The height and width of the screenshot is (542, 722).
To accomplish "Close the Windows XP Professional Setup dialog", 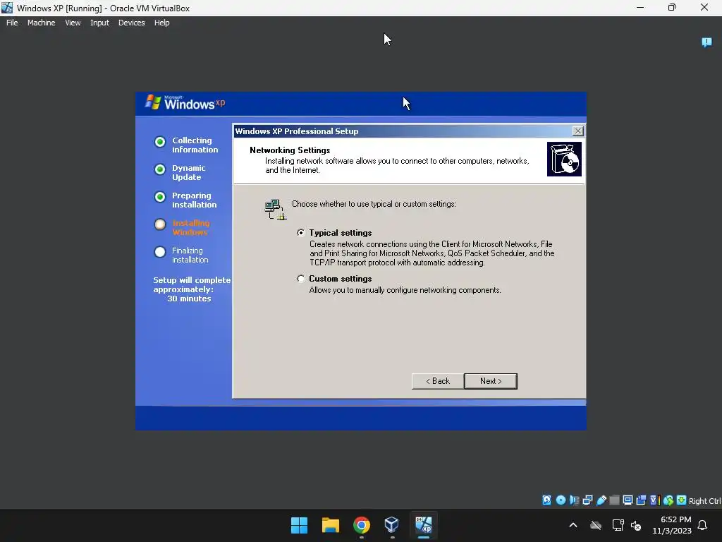I will click(x=578, y=131).
